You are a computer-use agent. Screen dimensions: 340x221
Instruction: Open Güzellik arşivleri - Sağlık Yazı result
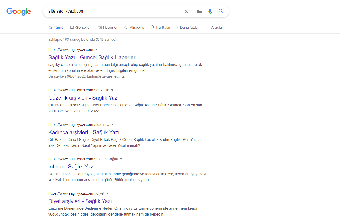[84, 98]
